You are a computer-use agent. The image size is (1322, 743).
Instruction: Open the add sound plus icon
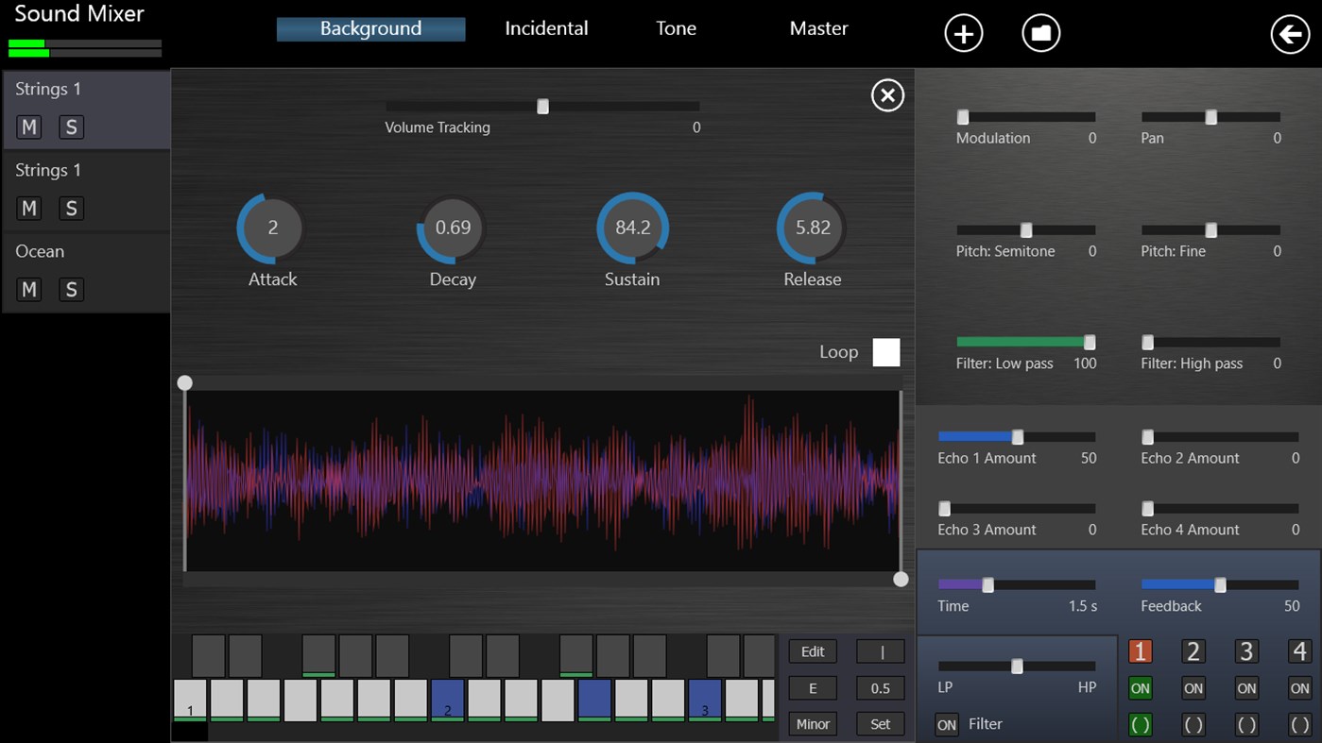point(963,32)
